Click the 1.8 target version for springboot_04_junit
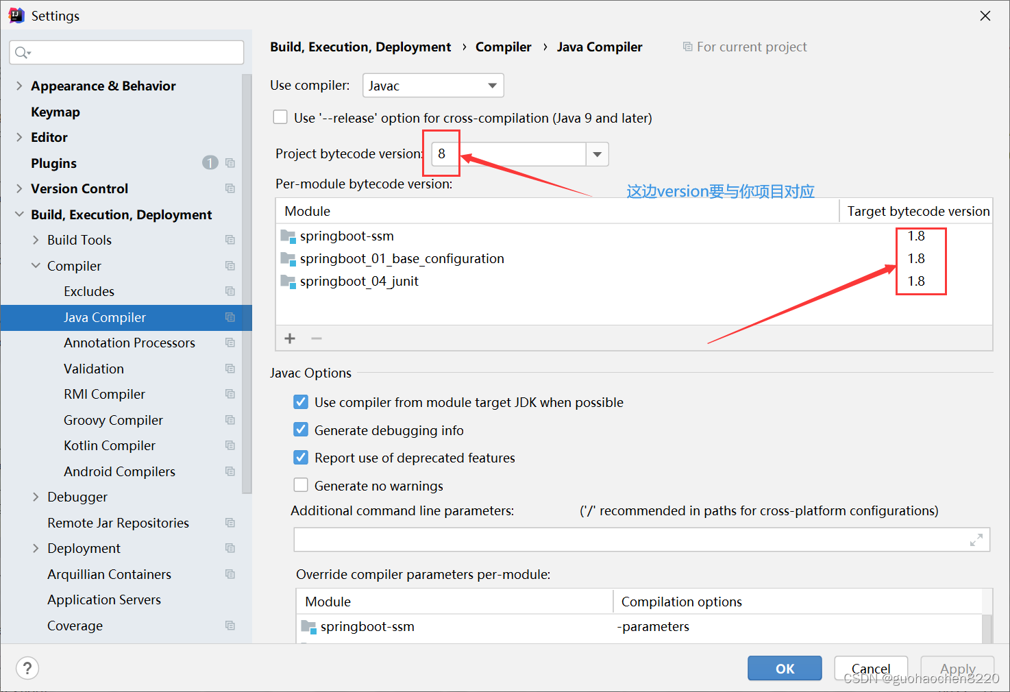This screenshot has width=1010, height=692. 916,281
